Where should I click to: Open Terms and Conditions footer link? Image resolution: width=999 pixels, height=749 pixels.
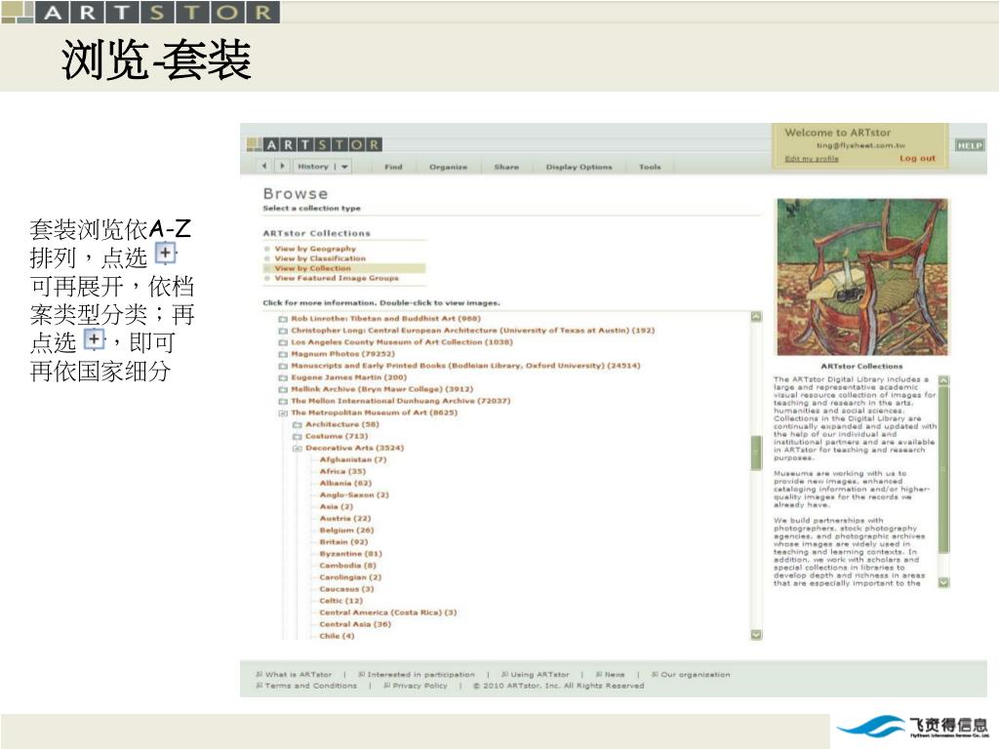click(310, 686)
